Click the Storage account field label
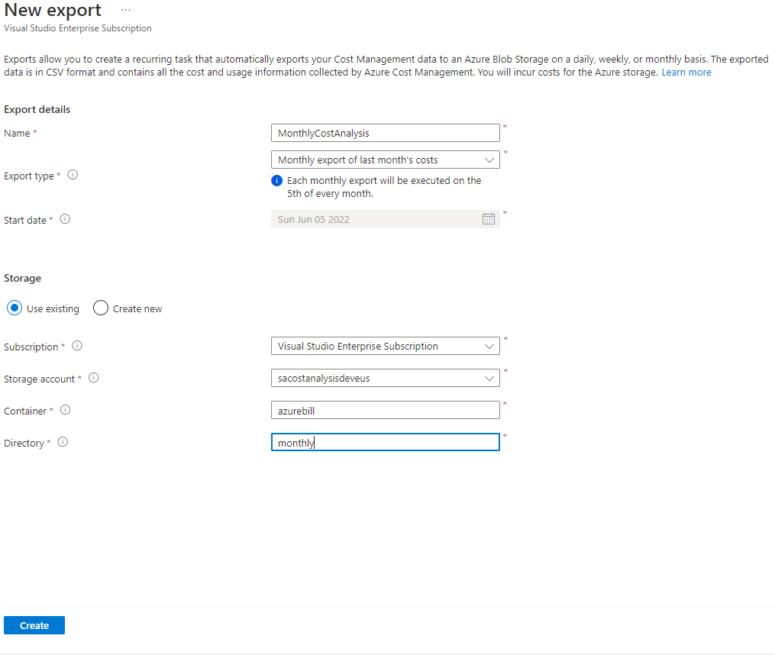The width and height of the screenshot is (775, 655). 39,379
